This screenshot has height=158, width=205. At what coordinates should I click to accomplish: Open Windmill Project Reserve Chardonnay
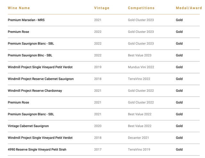35,91
